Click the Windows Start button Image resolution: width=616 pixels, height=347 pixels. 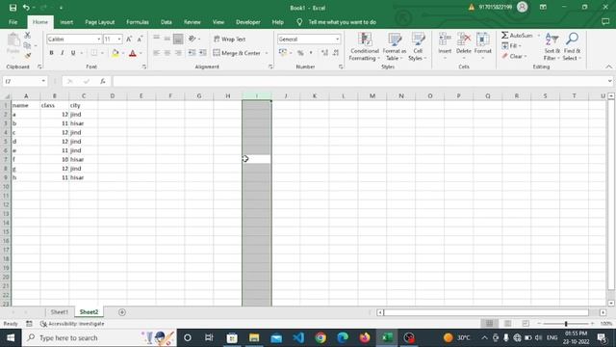[11, 337]
